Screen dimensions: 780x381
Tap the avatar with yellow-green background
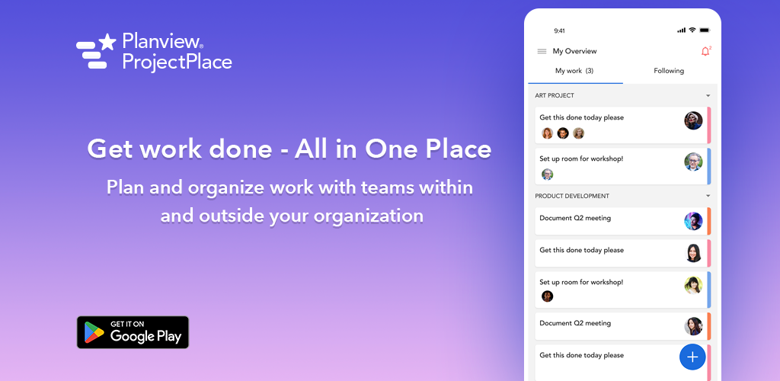pos(693,285)
